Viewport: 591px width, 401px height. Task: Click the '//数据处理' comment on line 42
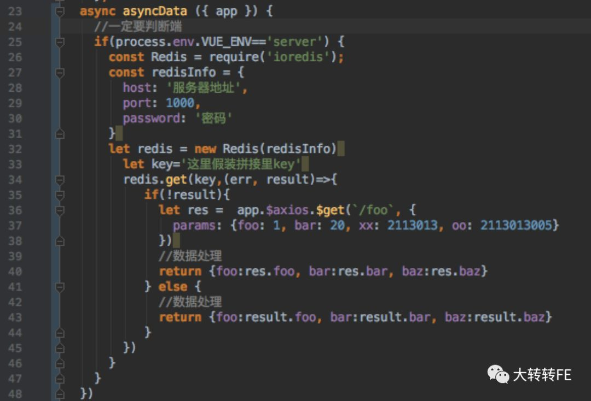point(190,302)
